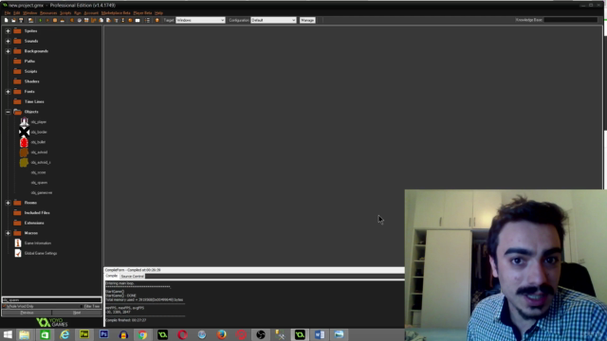The width and height of the screenshot is (607, 341).
Task: Open the Scripts menu
Action: pyautogui.click(x=65, y=12)
